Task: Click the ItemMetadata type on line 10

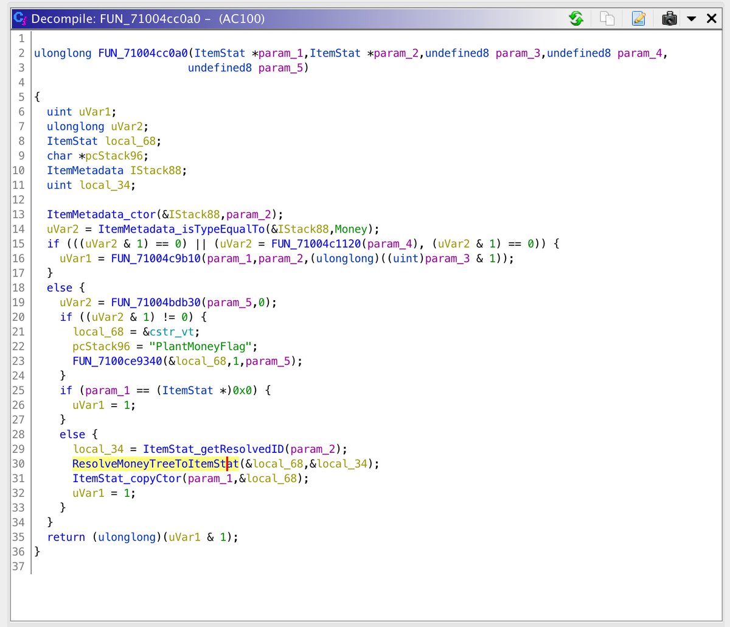Action: (x=85, y=170)
